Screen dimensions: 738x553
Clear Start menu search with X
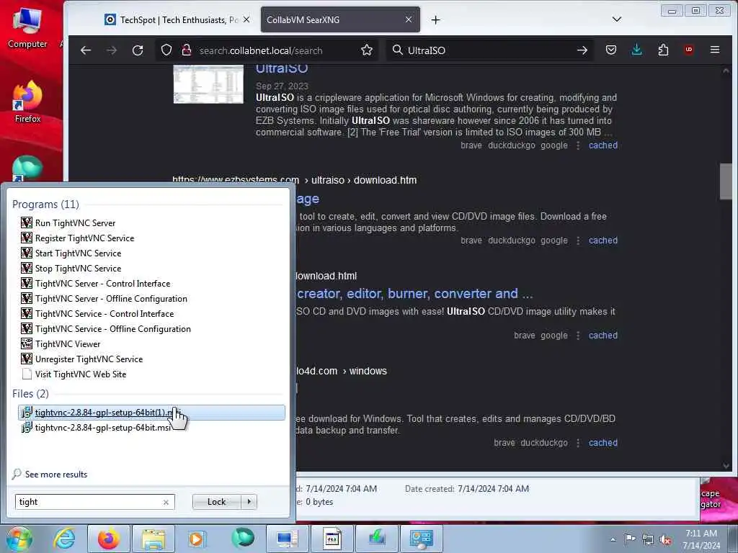pyautogui.click(x=166, y=502)
